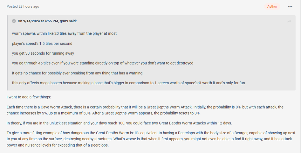Open the three-dot post options menu
301x153 pixels.
[x=290, y=7]
